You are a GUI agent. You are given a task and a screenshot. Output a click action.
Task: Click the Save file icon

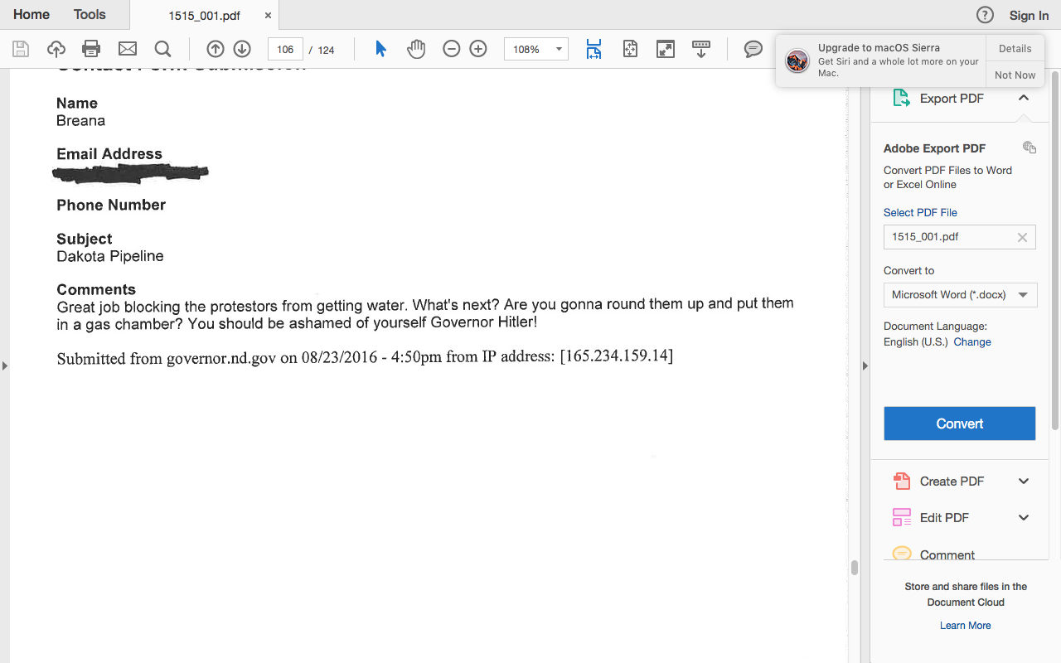pyautogui.click(x=21, y=49)
